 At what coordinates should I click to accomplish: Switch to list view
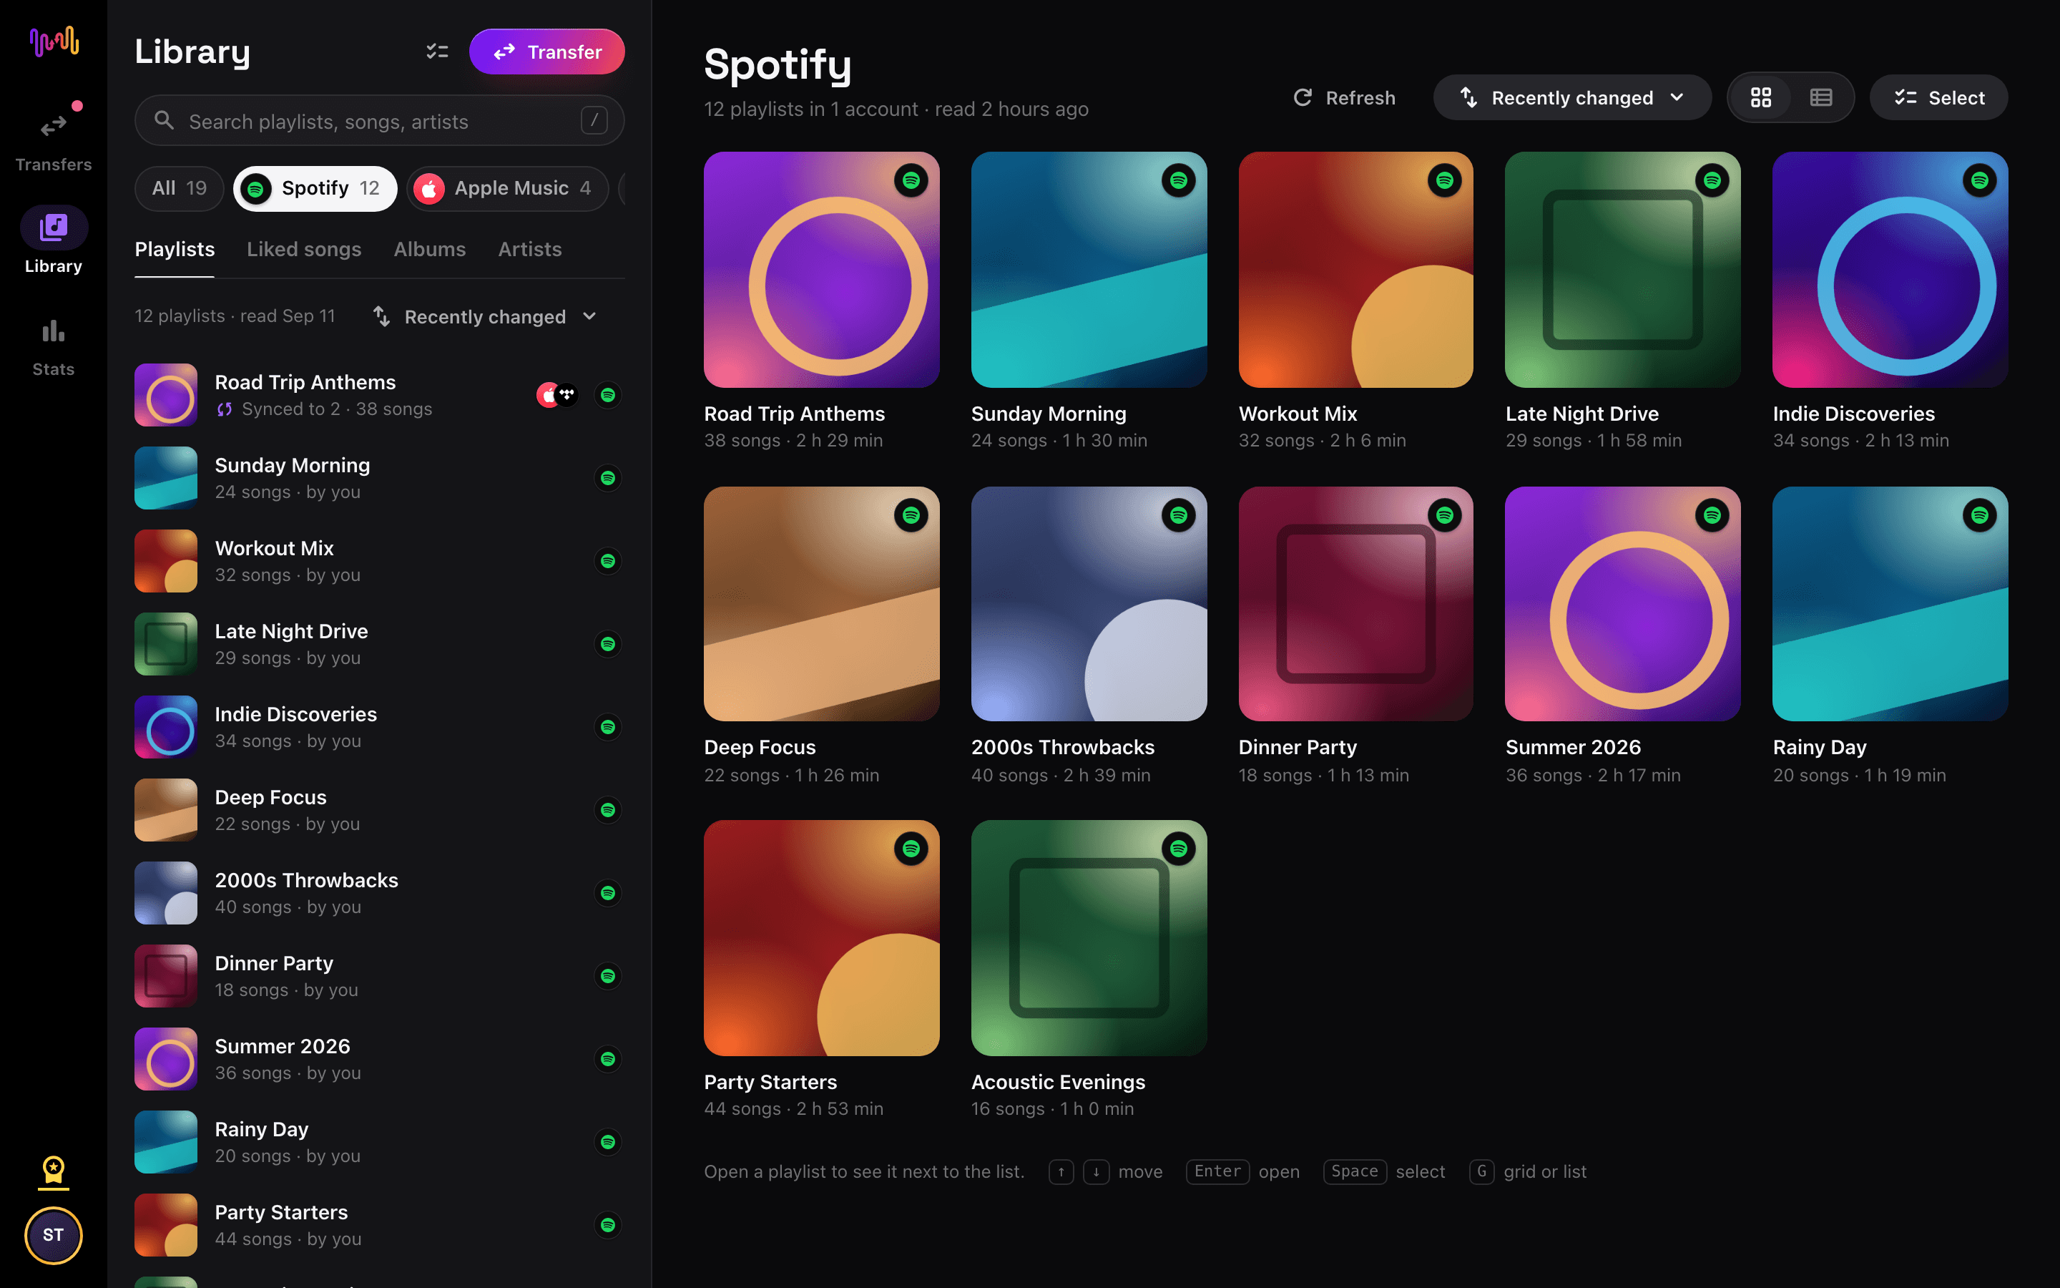pos(1821,98)
